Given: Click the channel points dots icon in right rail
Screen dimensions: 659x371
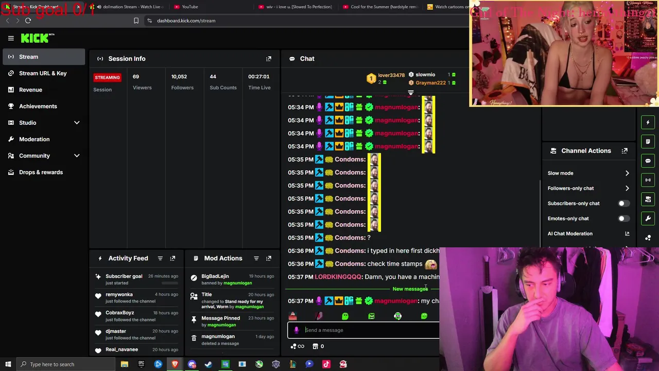Looking at the screenshot, I should pos(648,238).
